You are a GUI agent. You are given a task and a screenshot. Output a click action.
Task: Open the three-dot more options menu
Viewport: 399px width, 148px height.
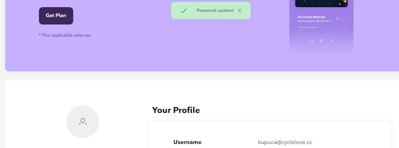pos(343,19)
